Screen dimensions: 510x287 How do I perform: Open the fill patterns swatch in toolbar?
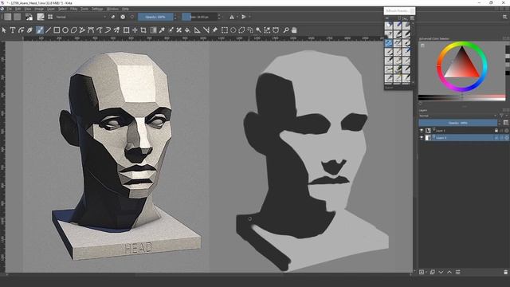[x=18, y=17]
